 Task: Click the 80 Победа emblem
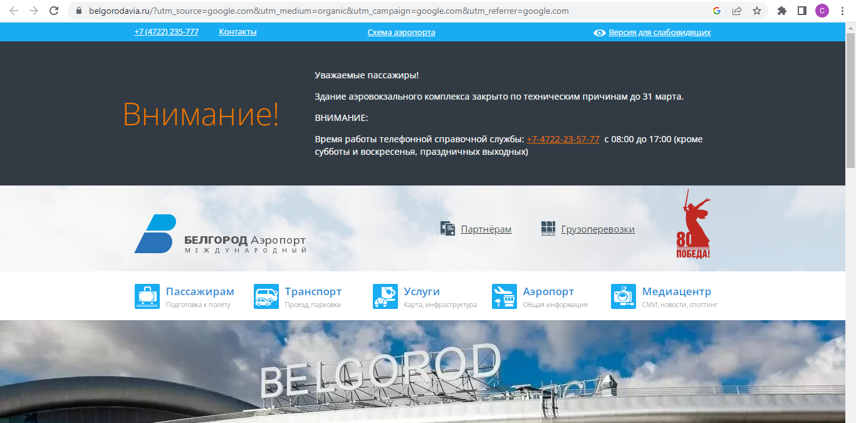tap(693, 224)
